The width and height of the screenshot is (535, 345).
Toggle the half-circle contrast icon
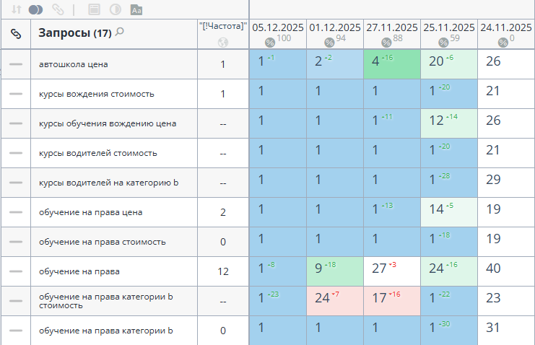click(x=114, y=9)
